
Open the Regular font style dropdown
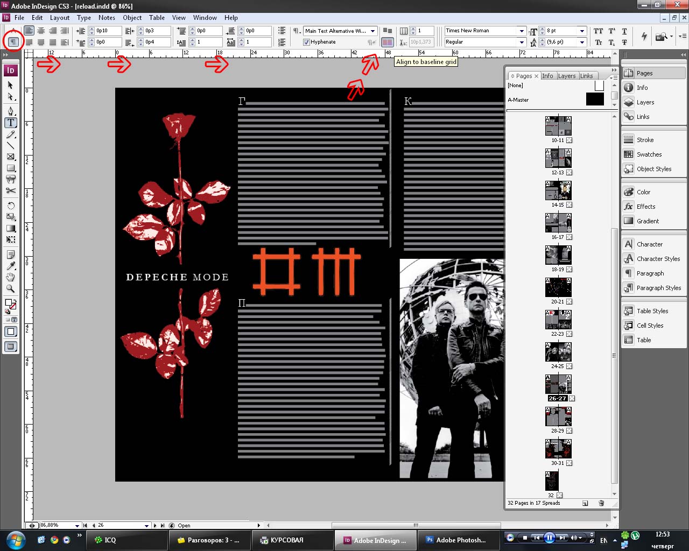(521, 42)
